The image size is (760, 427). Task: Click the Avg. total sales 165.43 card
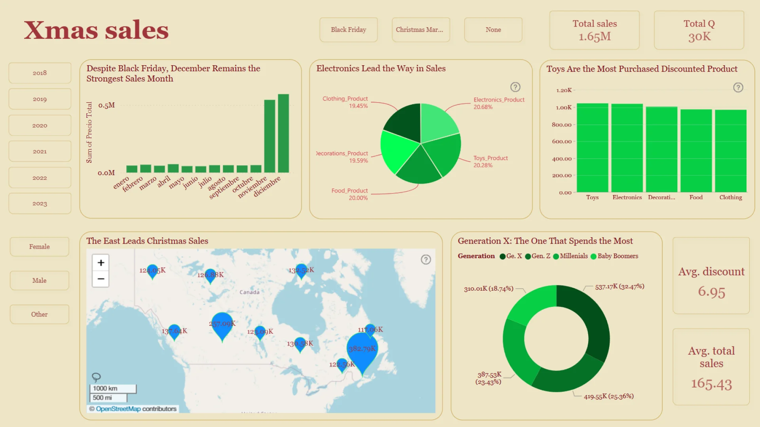[x=711, y=367]
